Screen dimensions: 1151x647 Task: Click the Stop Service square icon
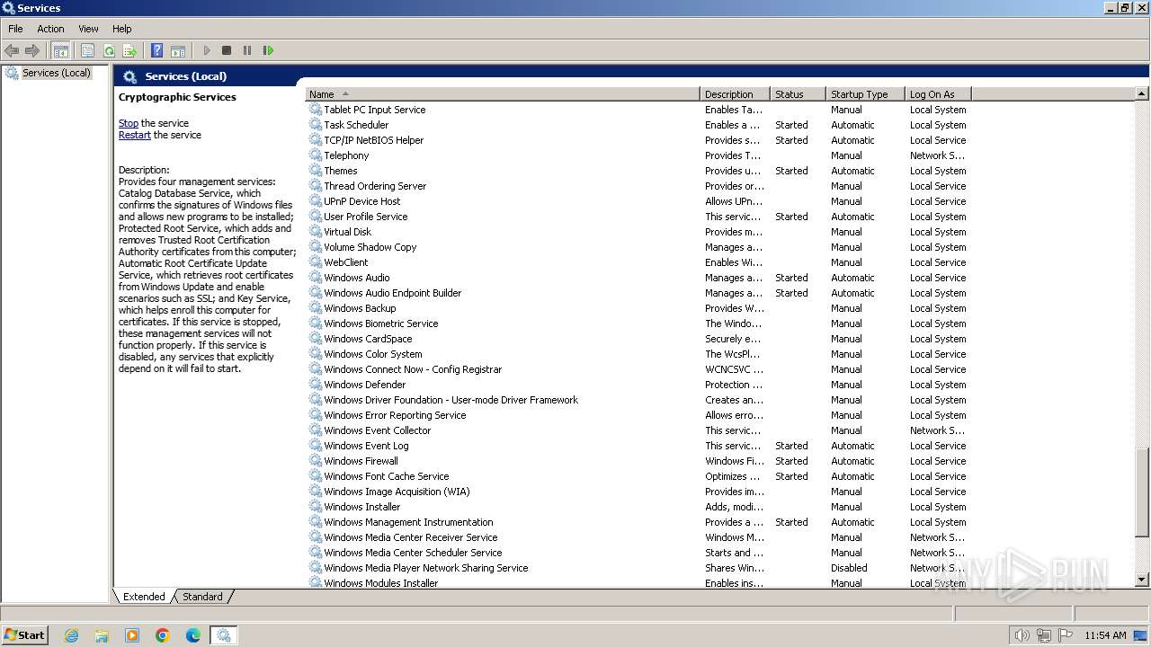tap(227, 50)
